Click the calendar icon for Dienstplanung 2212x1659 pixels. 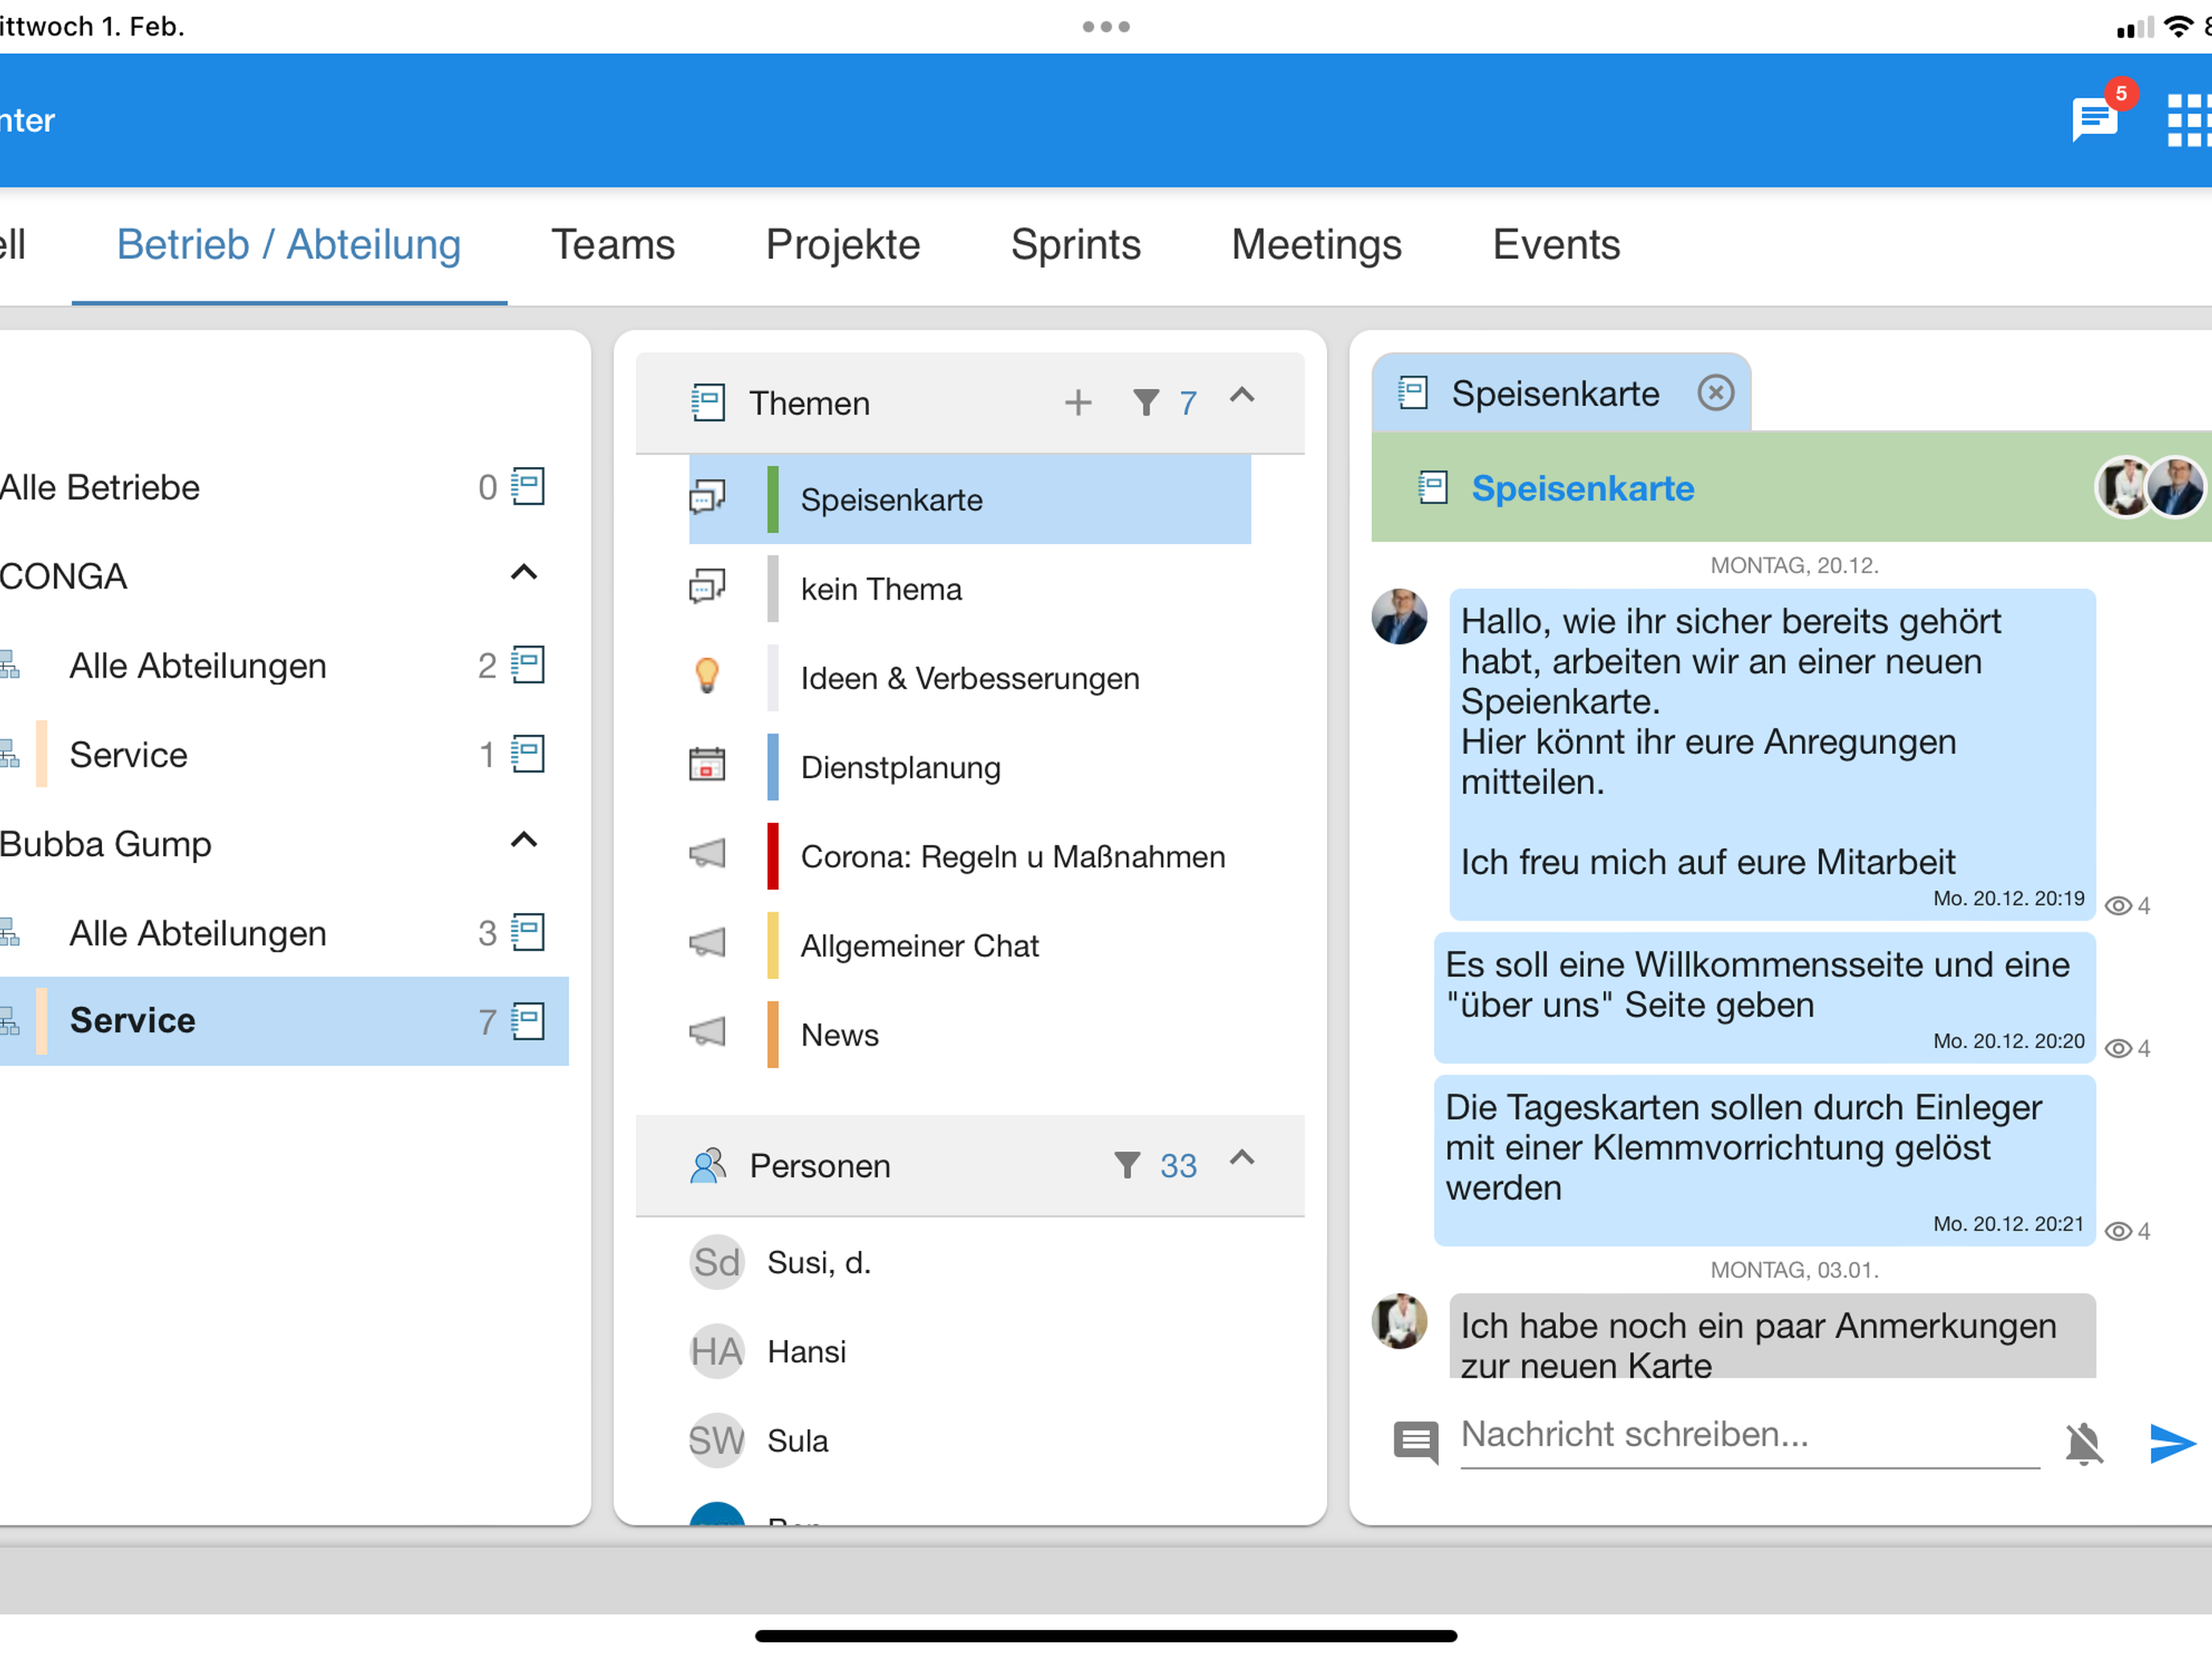707,765
